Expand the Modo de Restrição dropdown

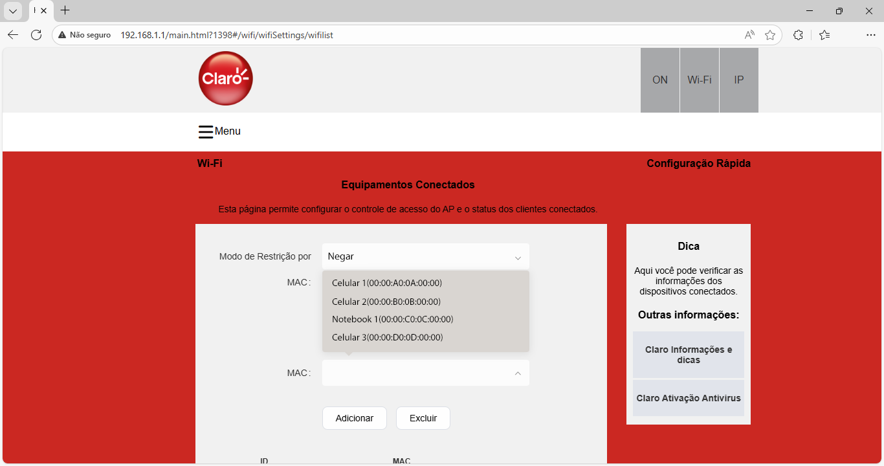[425, 257]
